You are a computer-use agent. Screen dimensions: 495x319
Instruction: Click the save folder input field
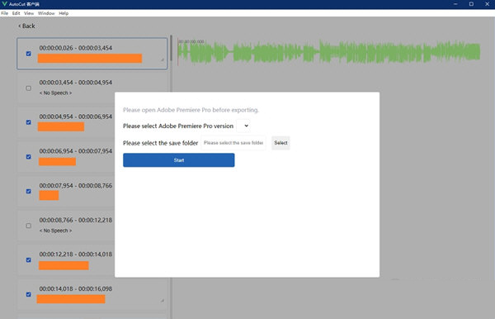pyautogui.click(x=233, y=143)
